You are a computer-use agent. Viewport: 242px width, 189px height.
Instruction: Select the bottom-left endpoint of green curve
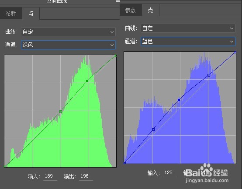[x=5, y=166]
